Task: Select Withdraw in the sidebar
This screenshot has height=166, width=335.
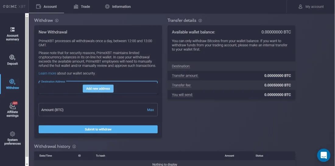Action: click(x=12, y=84)
